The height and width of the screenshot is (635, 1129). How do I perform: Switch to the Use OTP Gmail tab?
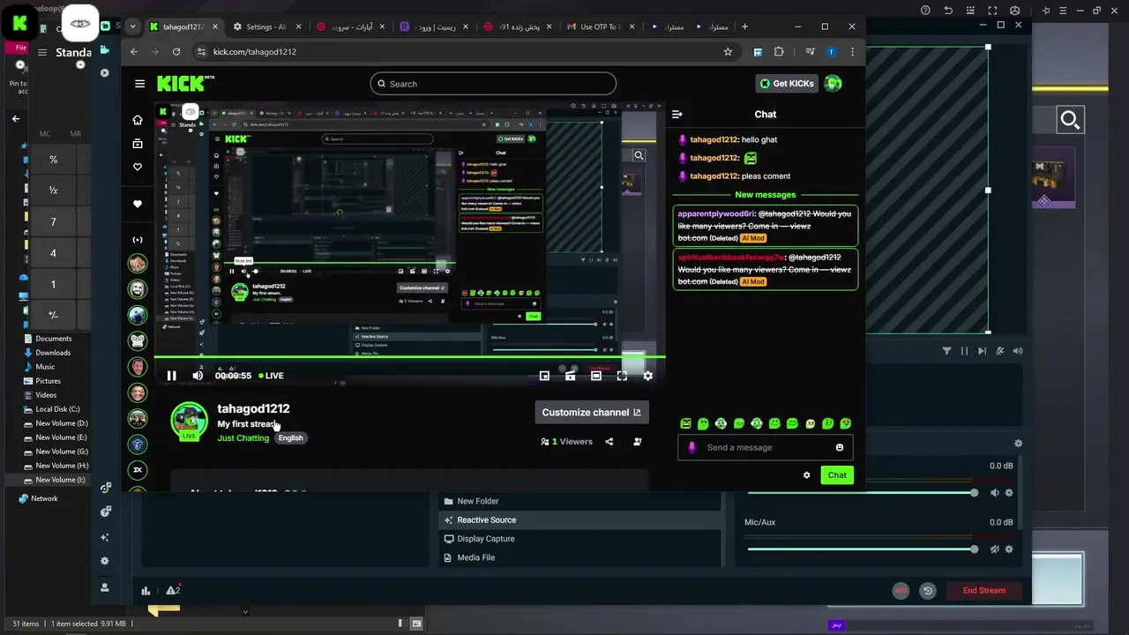tap(601, 26)
